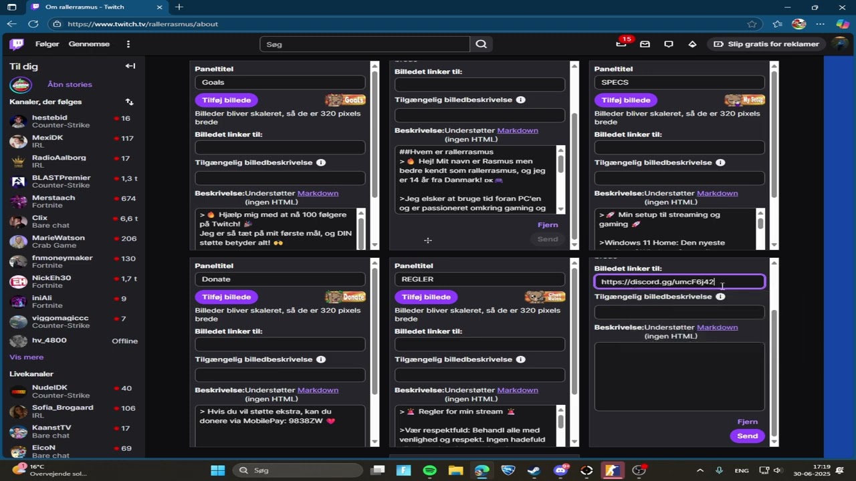
Task: Open Bits diamond icon in header
Action: (x=692, y=44)
